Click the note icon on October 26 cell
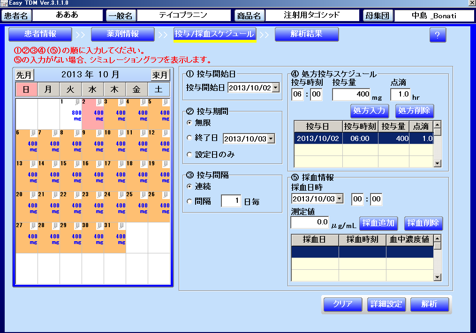476x333 pixels. click(166, 195)
